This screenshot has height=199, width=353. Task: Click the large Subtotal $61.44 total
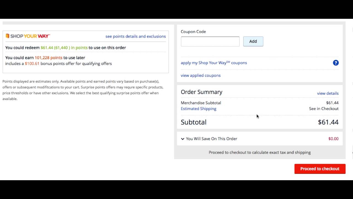point(328,122)
